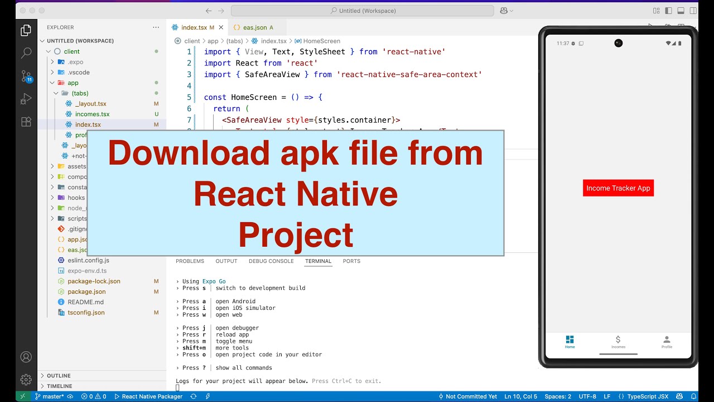The width and height of the screenshot is (714, 402).
Task: Open eslint.config.js file
Action: (x=88, y=260)
